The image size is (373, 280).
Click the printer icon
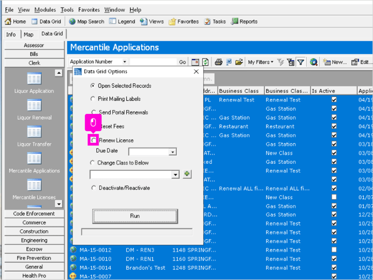(218, 62)
